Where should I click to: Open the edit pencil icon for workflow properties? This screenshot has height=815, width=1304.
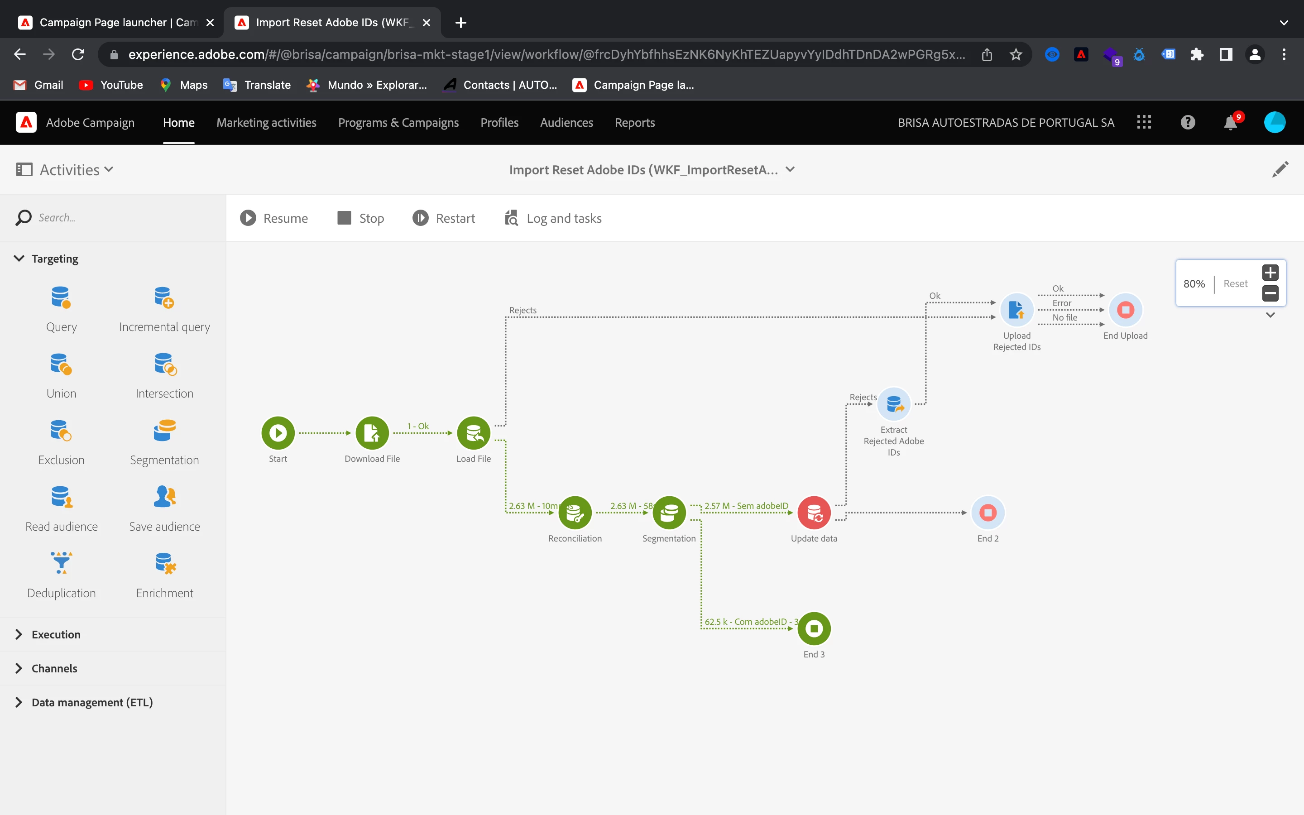pyautogui.click(x=1280, y=170)
